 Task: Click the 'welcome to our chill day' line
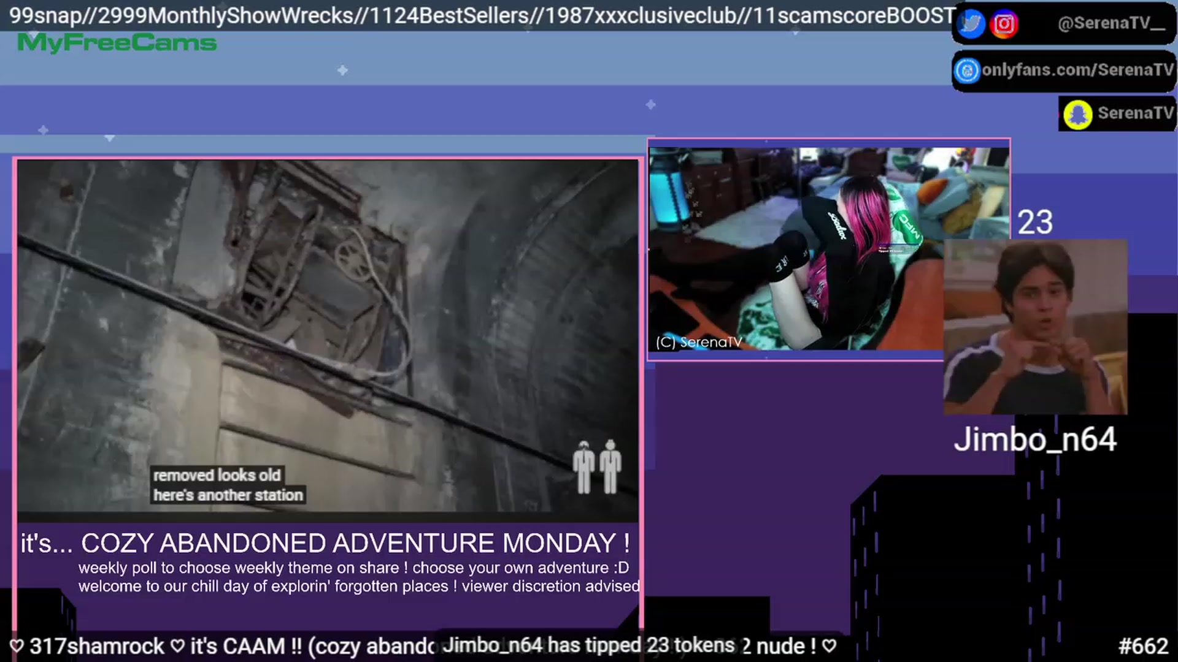(x=359, y=586)
